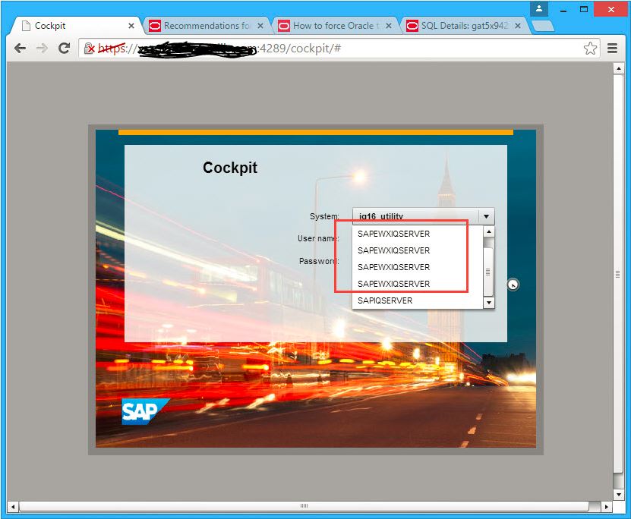
Task: View the insecure HTTPS certificate warning icon
Action: 89,49
